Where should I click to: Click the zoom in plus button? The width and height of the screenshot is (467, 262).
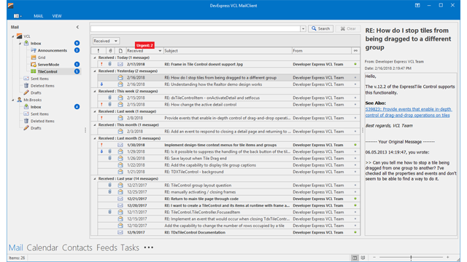coord(447,257)
